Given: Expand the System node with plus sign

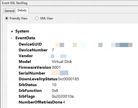Looking at the screenshot, I should pyautogui.click(x=12, y=31).
